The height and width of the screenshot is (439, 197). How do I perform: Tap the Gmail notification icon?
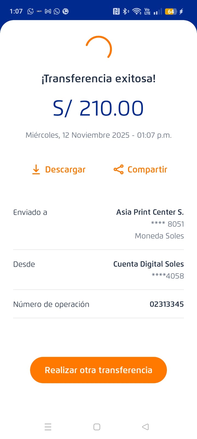click(48, 11)
